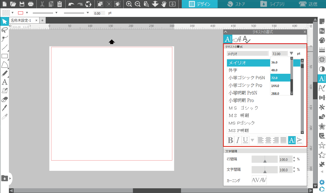Collapse the font size dropdown arrow
This screenshot has height=193, width=326.
click(291, 54)
